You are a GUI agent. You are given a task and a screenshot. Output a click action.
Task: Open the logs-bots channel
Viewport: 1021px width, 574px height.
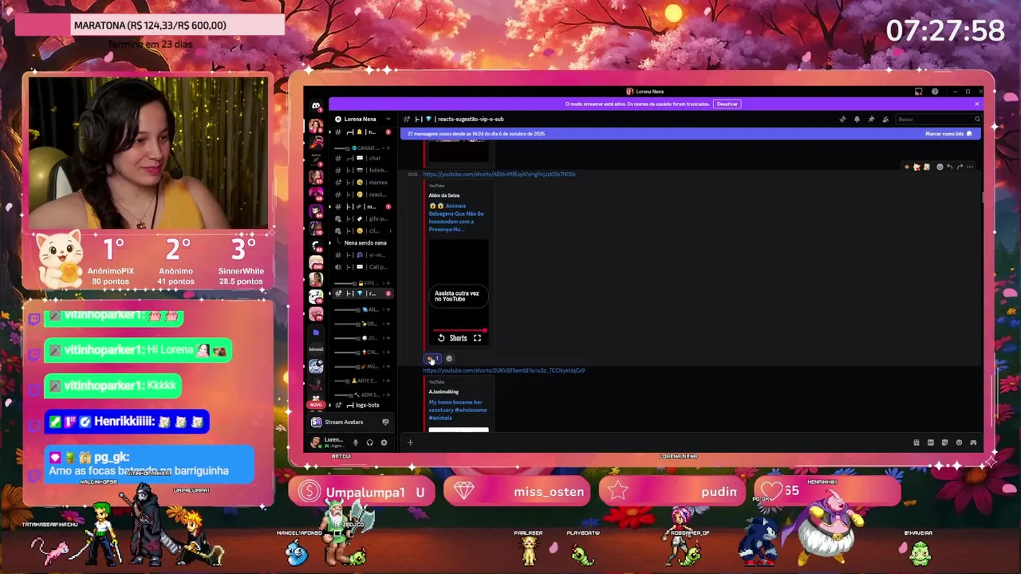363,405
